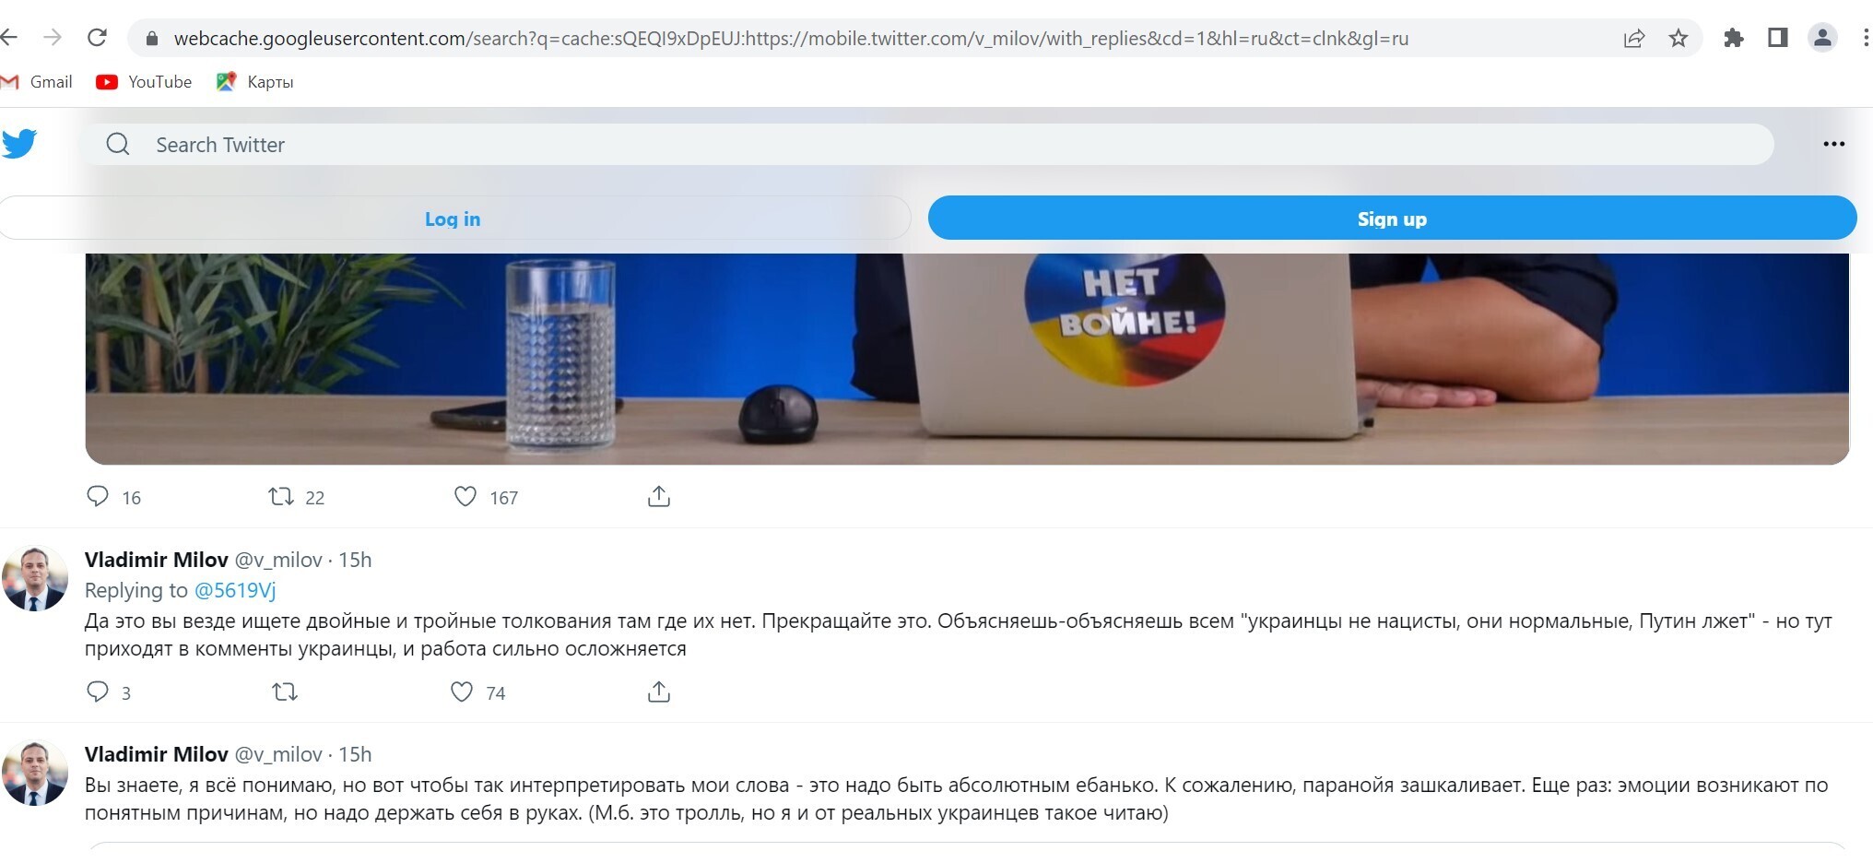Retweet the post with 22 retweets
The image size is (1873, 863).
click(x=281, y=497)
